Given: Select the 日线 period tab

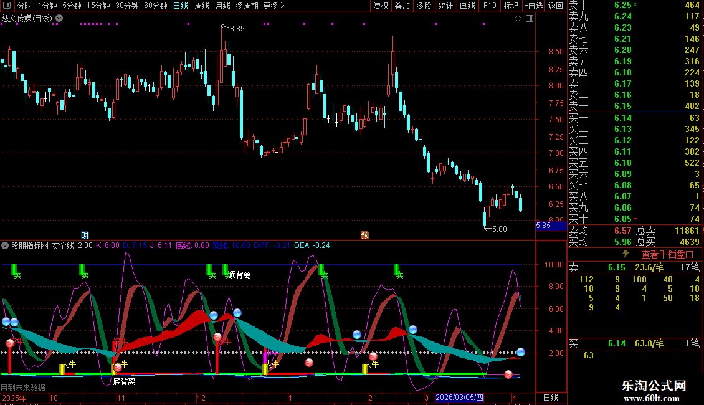Looking at the screenshot, I should click(181, 6).
